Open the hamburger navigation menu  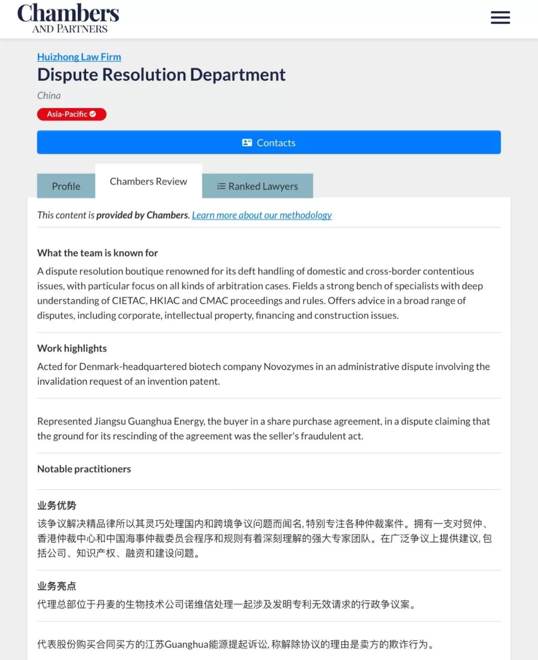[500, 17]
